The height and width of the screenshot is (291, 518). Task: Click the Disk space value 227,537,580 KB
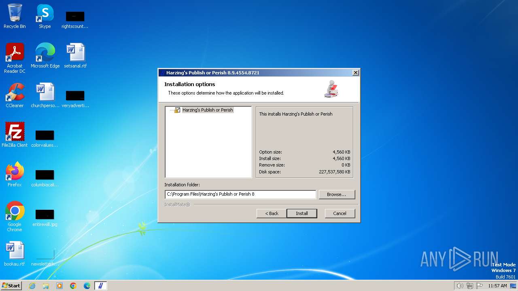tap(335, 172)
